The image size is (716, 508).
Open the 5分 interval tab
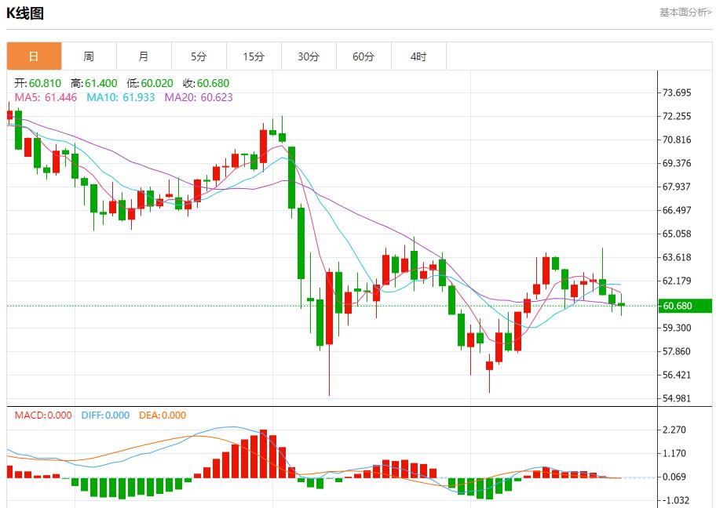(x=199, y=56)
